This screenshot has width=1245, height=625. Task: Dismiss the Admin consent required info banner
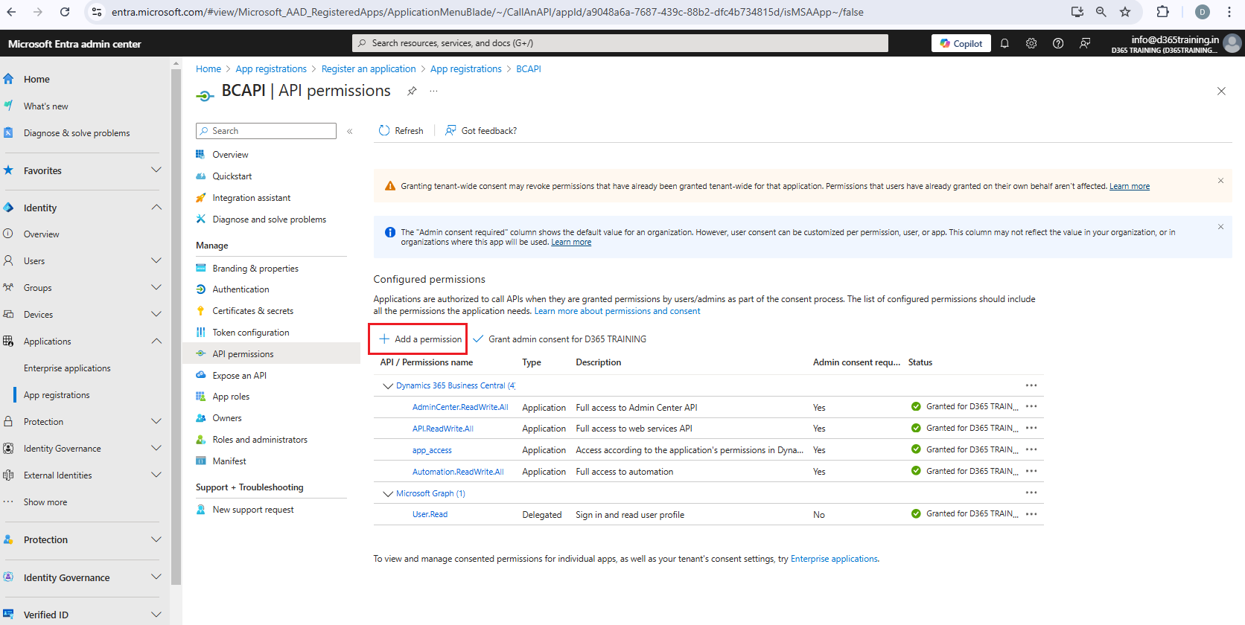(1220, 227)
